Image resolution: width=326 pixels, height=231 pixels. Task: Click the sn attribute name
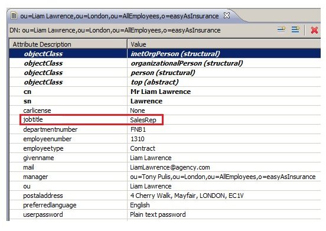point(27,101)
